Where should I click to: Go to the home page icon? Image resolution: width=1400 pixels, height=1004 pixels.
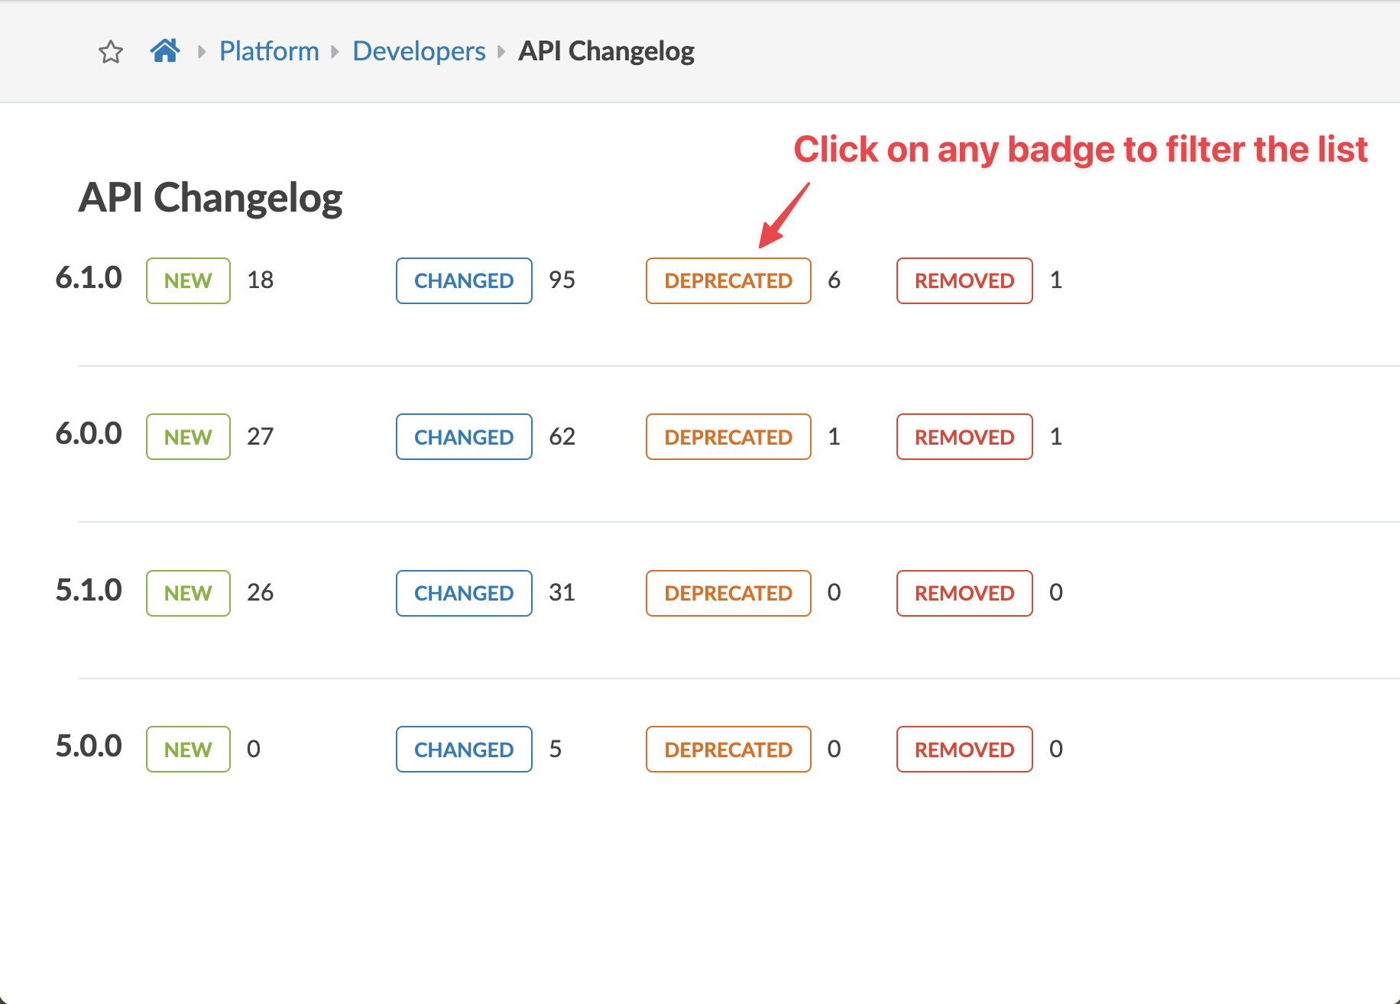pyautogui.click(x=165, y=50)
